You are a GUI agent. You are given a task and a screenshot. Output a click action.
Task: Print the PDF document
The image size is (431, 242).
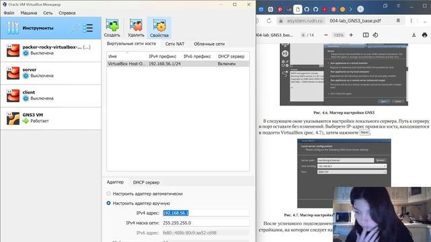click(424, 35)
